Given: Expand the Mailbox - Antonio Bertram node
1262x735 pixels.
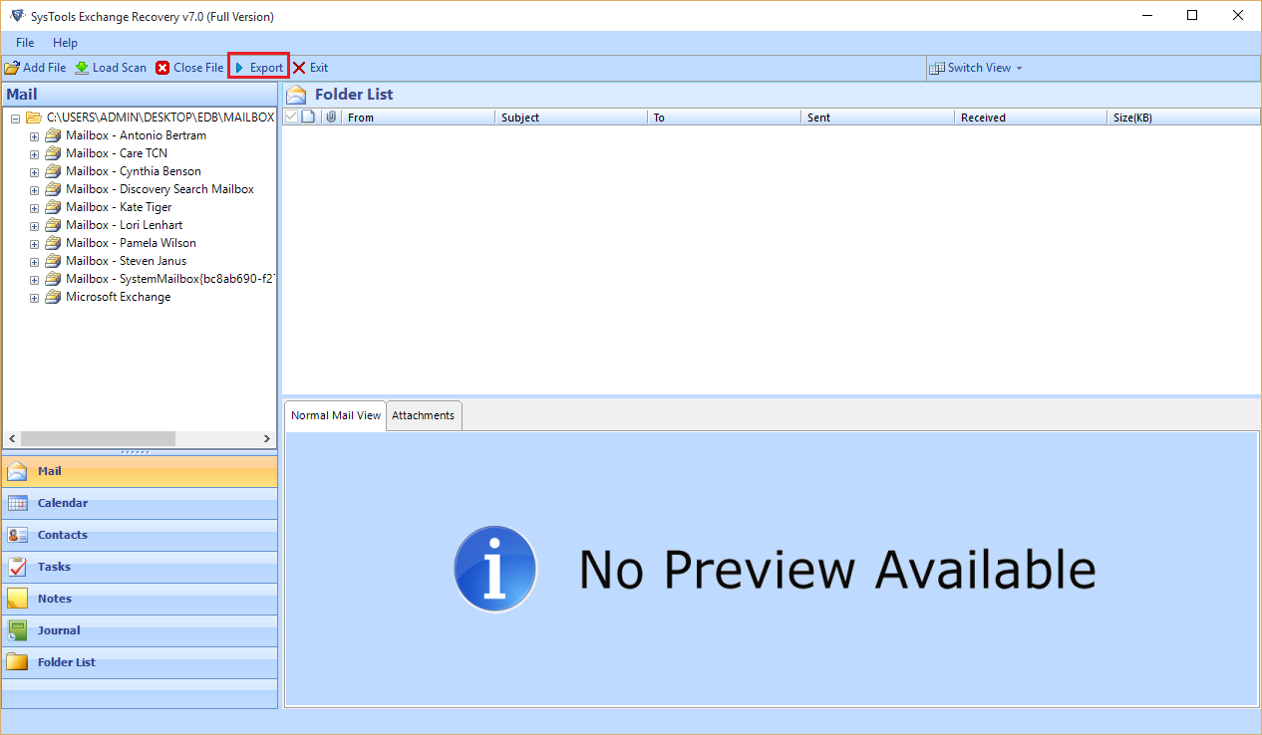Looking at the screenshot, I should tap(34, 136).
